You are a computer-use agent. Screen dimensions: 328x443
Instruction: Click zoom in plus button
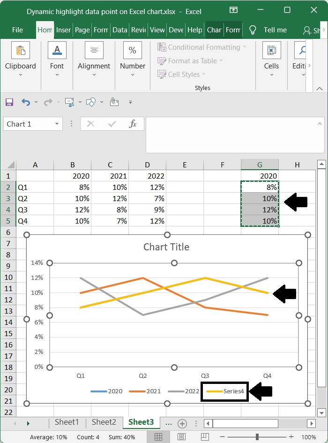pyautogui.click(x=291, y=437)
